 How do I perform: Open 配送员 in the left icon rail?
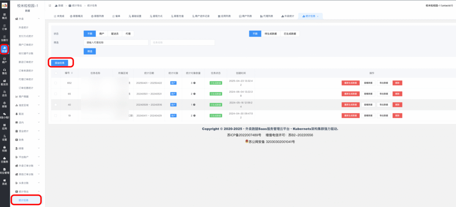coord(4,82)
